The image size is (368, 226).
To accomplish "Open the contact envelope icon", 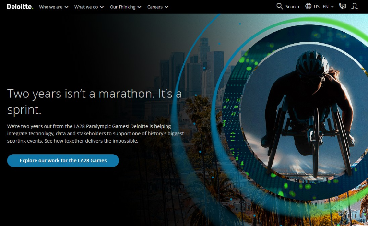I will click(343, 6).
